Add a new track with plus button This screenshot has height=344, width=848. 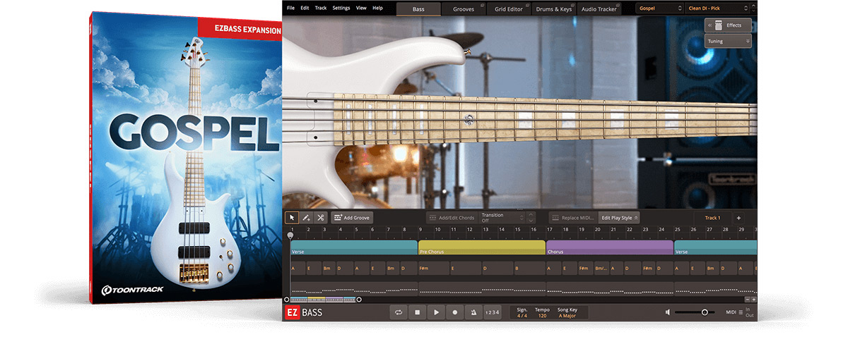[x=738, y=218]
